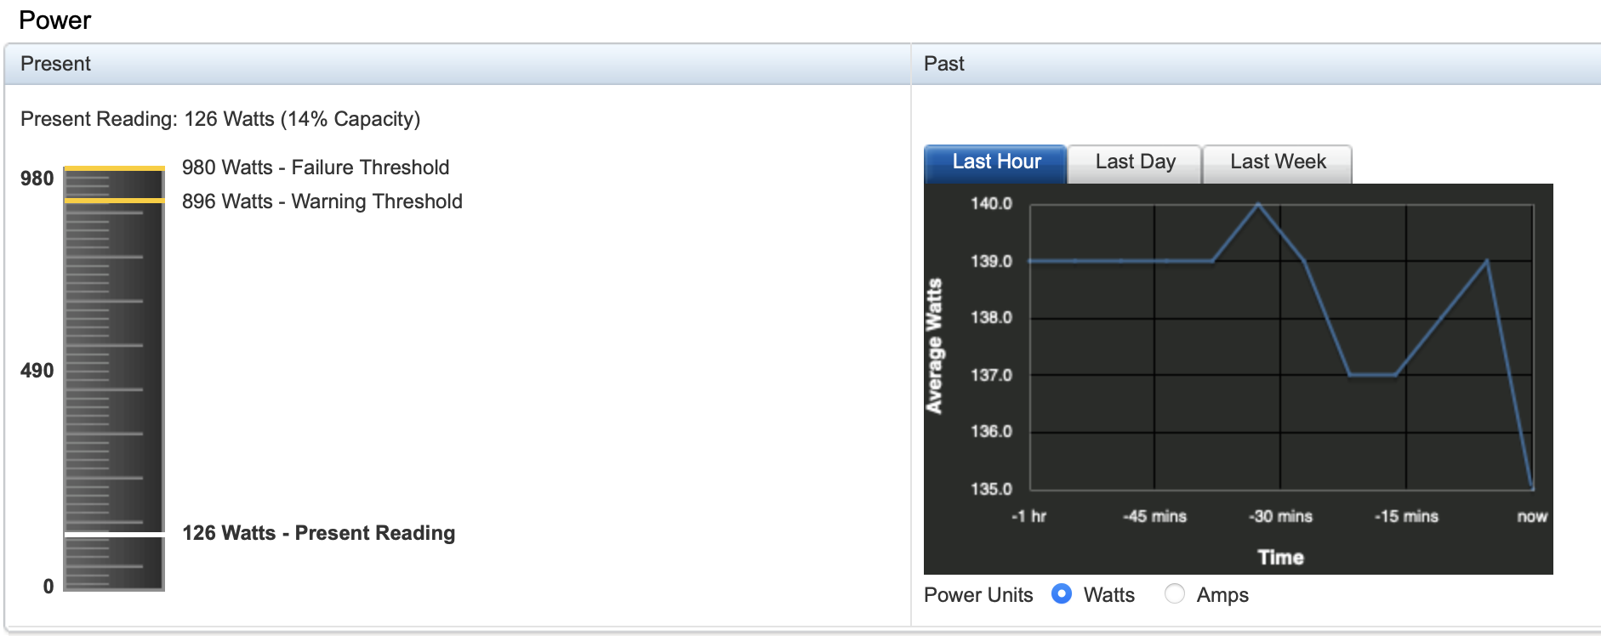Click the "-45 mins" x-axis label

(x=1154, y=516)
